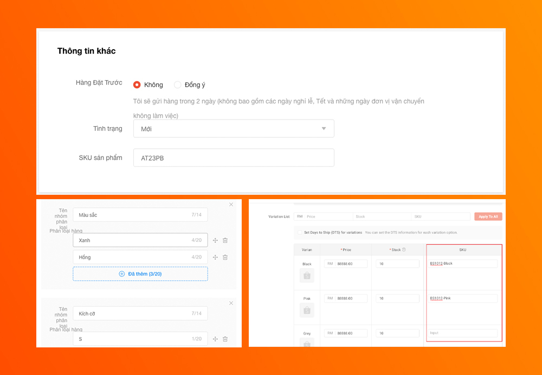Grab the move handle beside "Hồng"
The image size is (542, 375).
(x=215, y=257)
